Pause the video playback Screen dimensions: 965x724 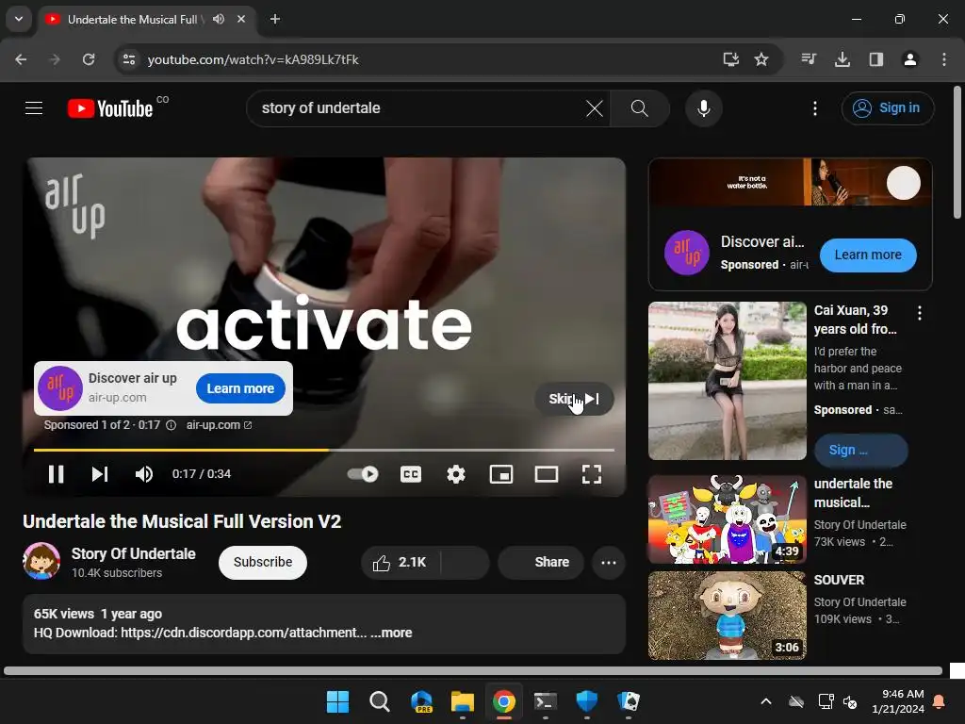click(x=56, y=474)
